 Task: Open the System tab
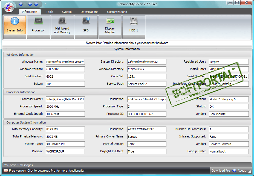click(67, 12)
